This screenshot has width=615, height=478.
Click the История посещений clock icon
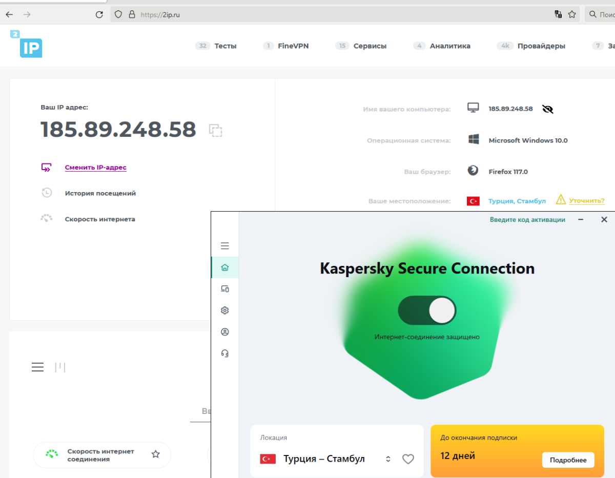46,193
